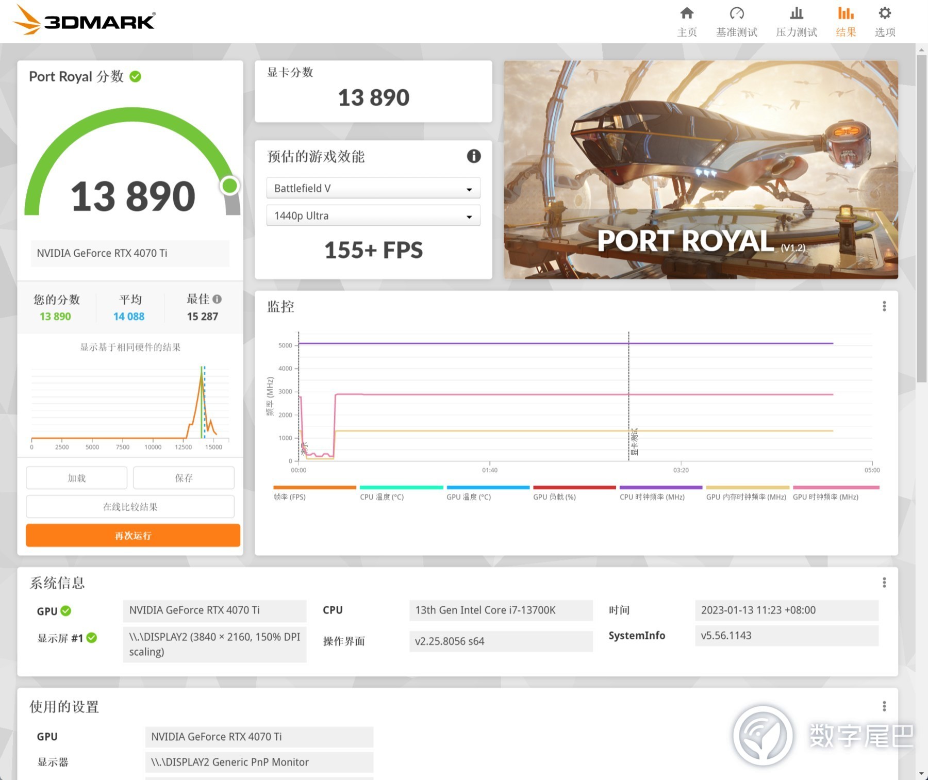Image resolution: width=928 pixels, height=780 pixels.
Task: Open the 压力测试 stress test tab
Action: point(797,22)
